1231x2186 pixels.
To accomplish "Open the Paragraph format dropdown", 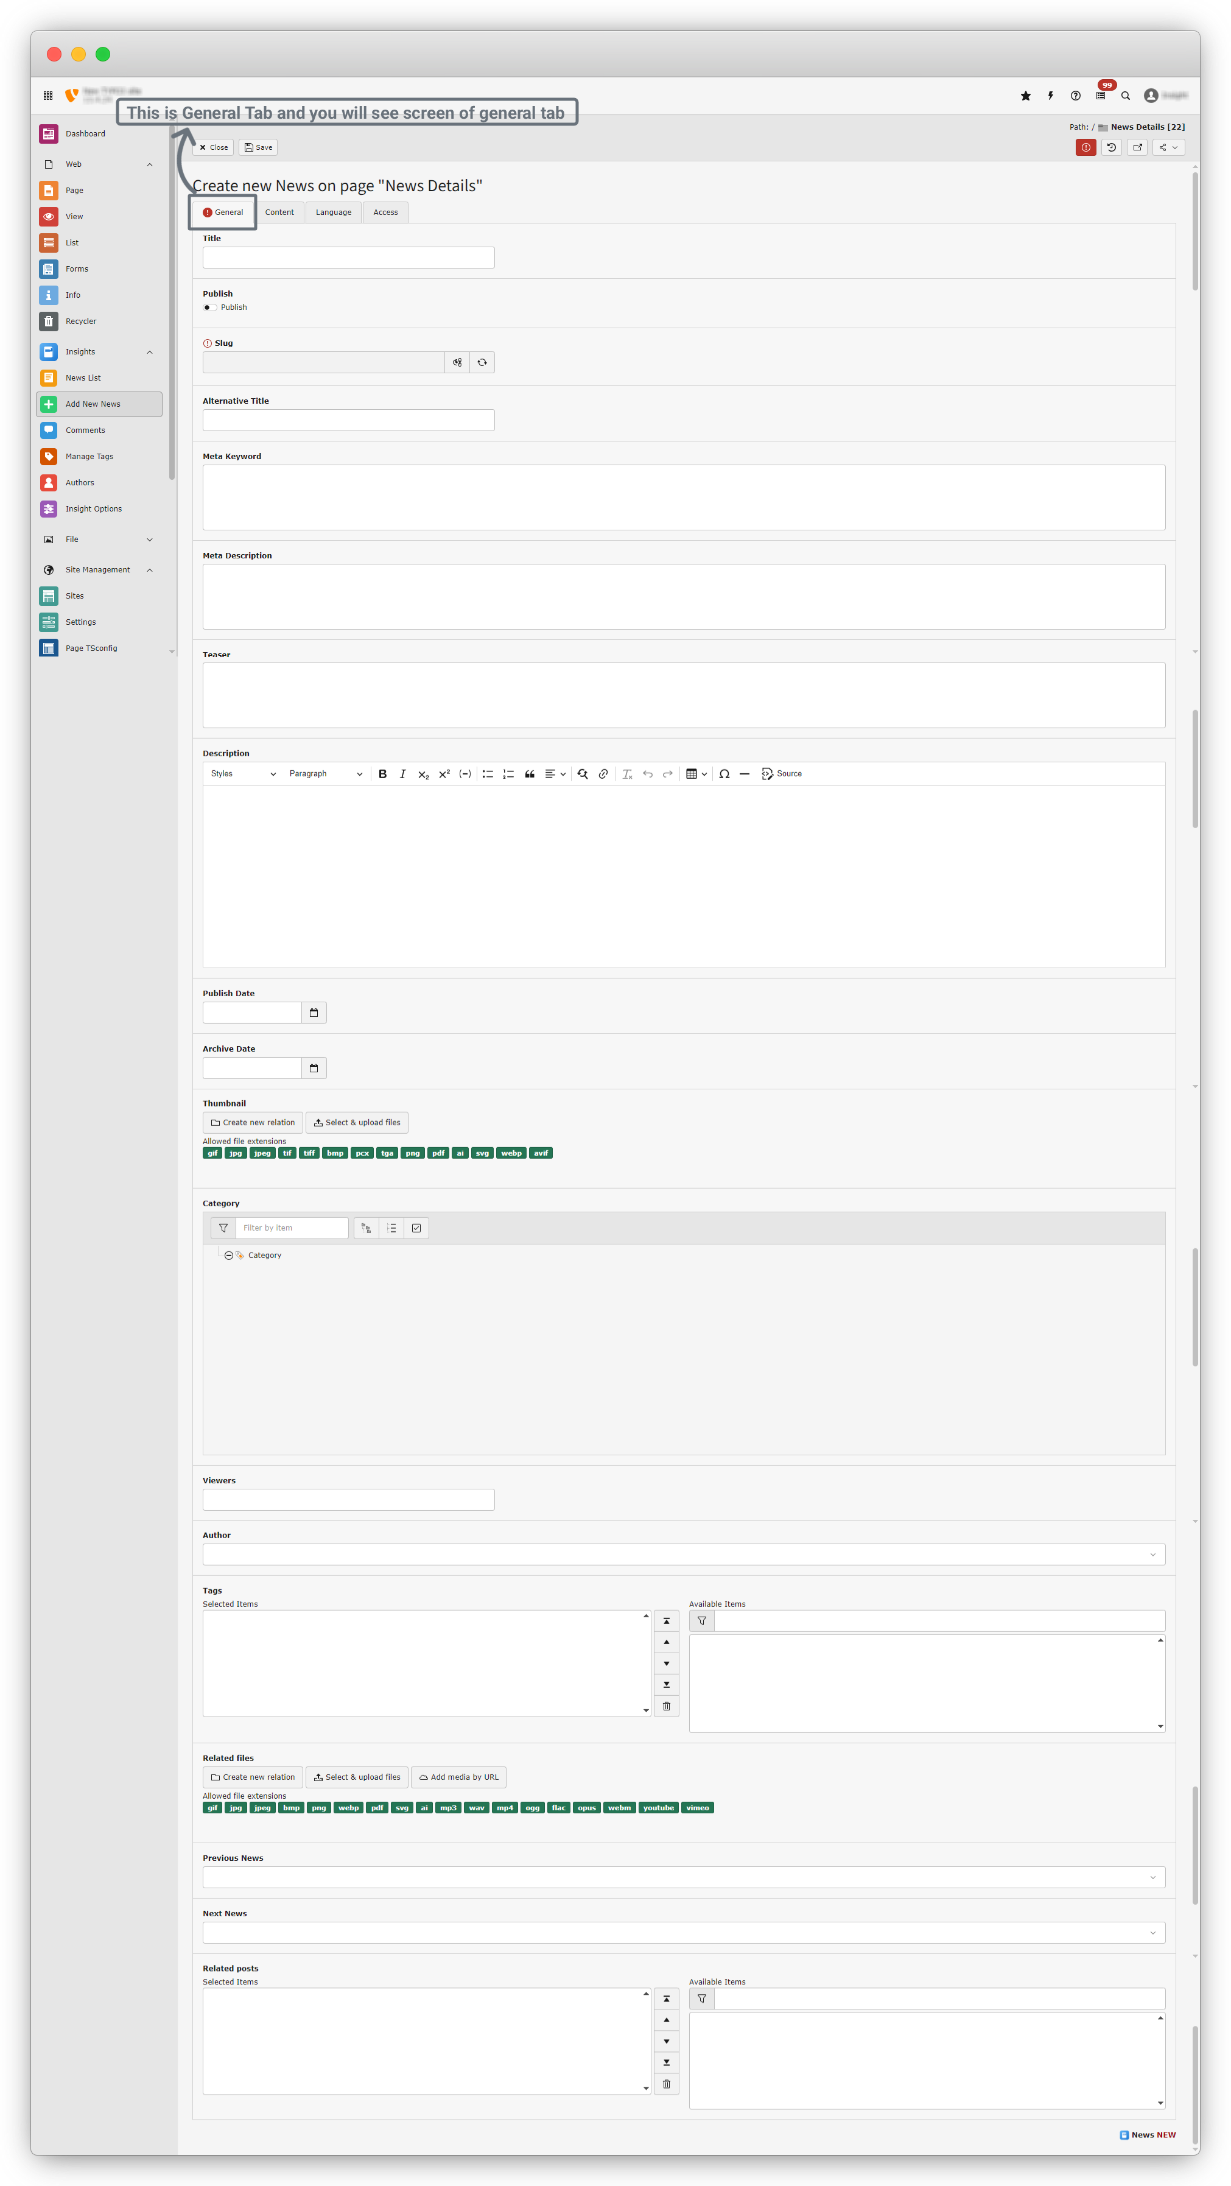I will pos(326,774).
